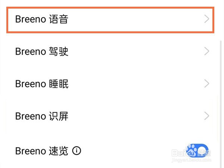Tap the chevron arrow for Breeno 语音
This screenshot has width=224, height=168.
click(x=207, y=19)
